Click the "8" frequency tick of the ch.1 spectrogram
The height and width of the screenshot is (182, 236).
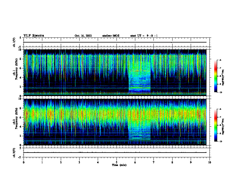[21, 59]
